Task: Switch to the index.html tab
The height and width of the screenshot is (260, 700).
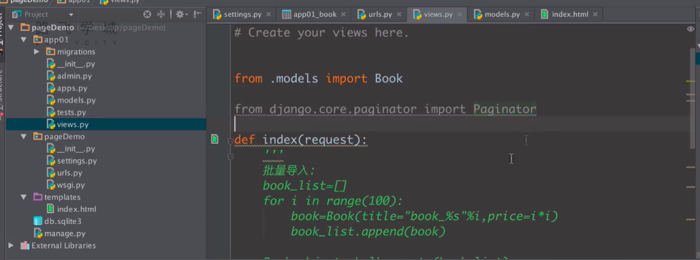Action: tap(570, 14)
